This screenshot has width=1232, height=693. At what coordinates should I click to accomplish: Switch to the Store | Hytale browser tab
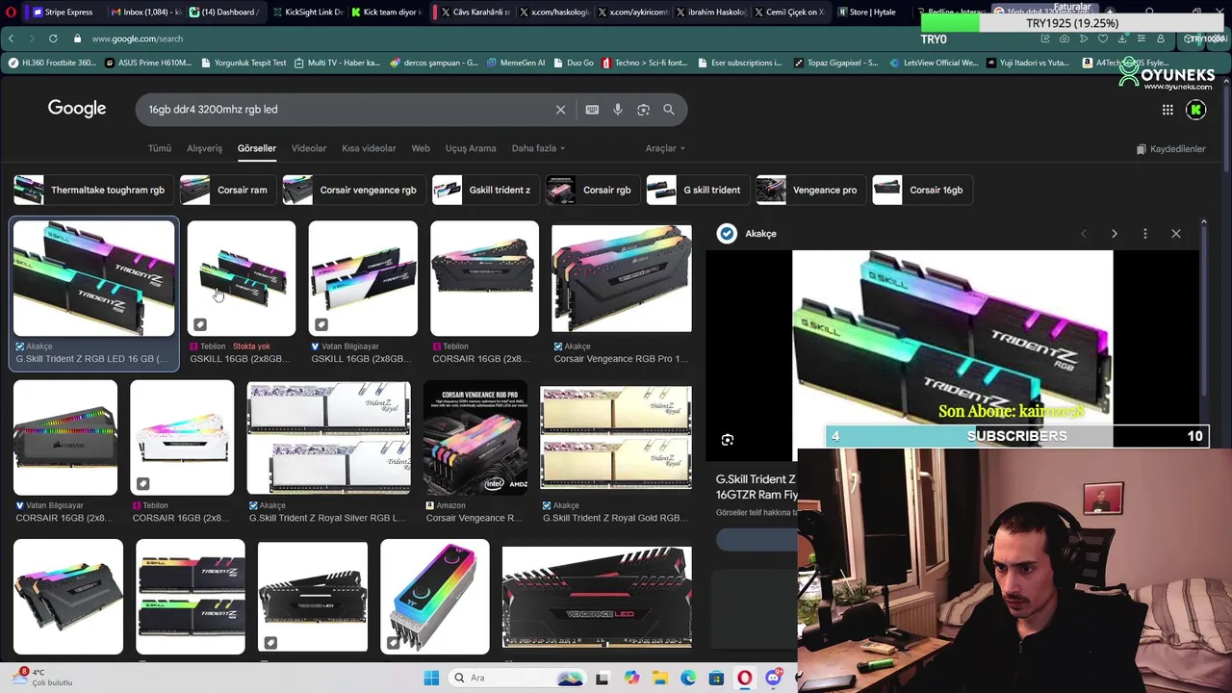click(870, 13)
